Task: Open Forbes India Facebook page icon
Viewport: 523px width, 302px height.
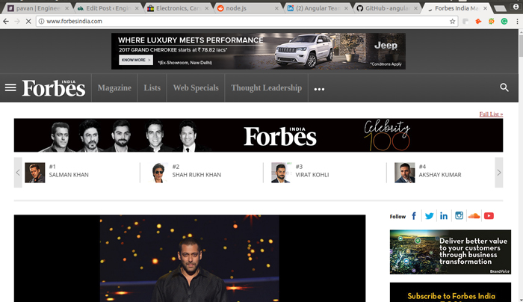Action: coord(414,216)
